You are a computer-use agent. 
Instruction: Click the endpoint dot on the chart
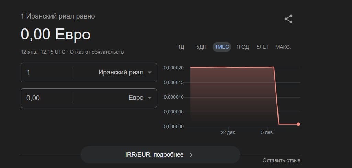click(x=298, y=124)
